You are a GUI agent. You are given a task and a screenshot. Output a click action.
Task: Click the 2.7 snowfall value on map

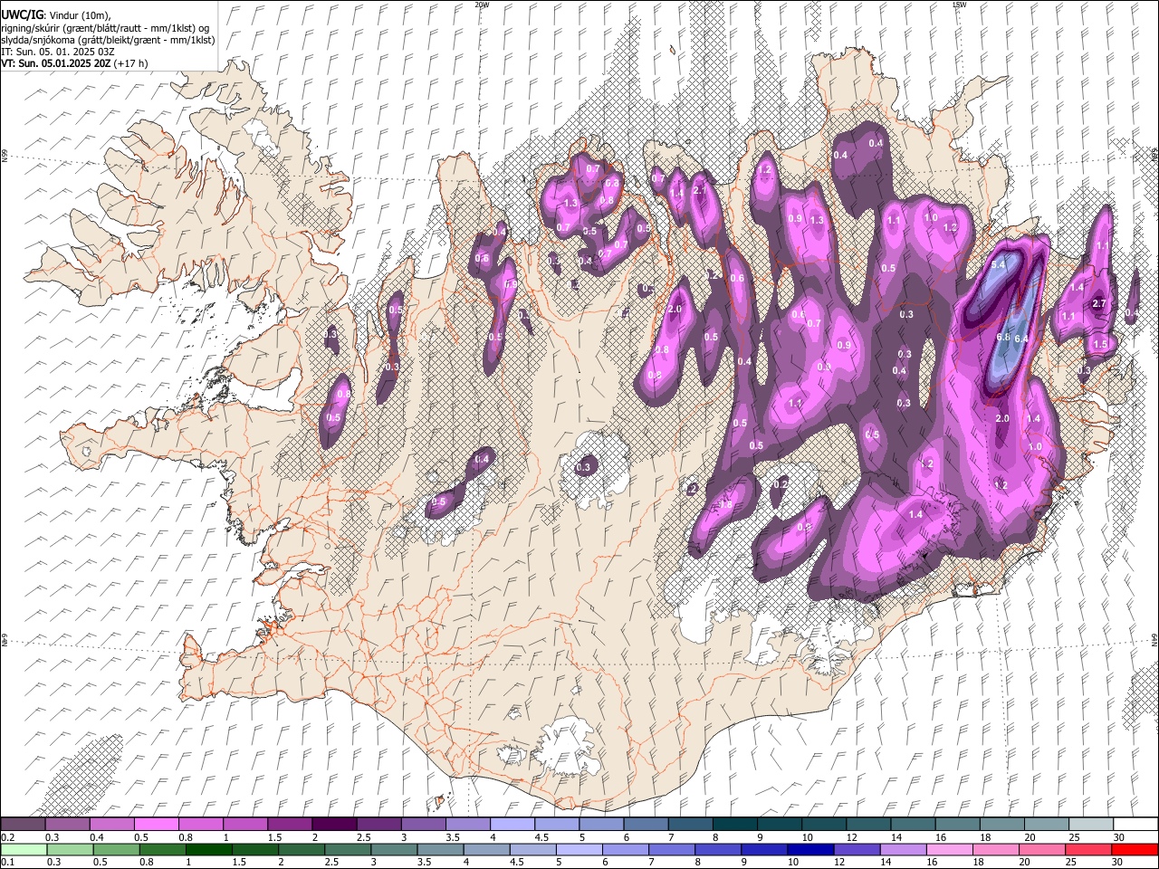[1099, 303]
